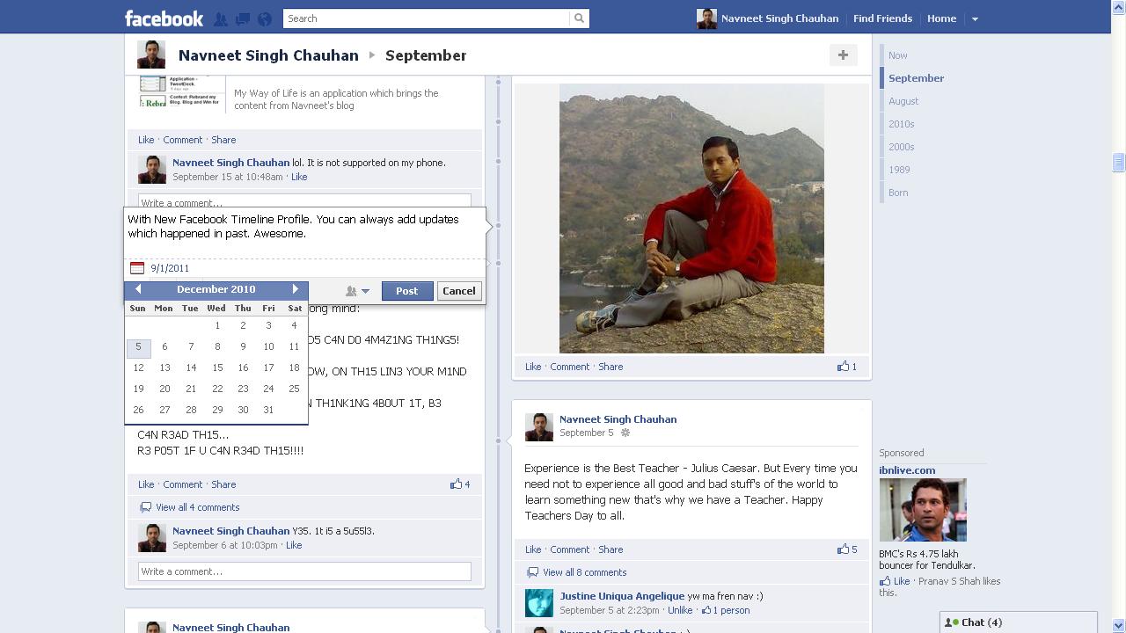
Task: Click the calendar icon beside the date 9/1/2011
Action: click(x=137, y=267)
